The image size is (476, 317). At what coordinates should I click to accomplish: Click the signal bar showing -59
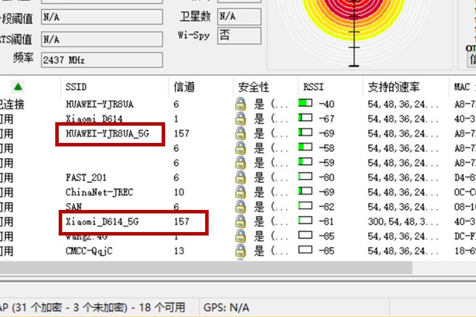[x=305, y=162]
